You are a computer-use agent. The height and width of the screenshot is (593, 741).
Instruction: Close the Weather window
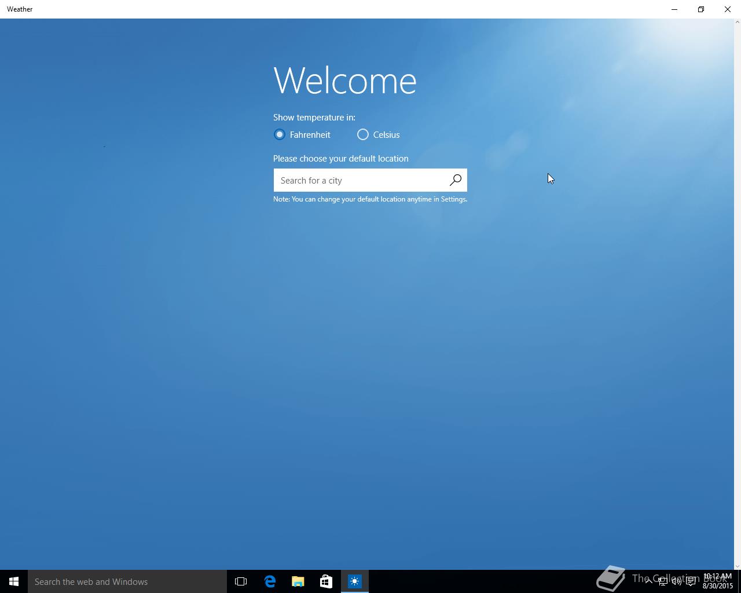click(x=728, y=9)
